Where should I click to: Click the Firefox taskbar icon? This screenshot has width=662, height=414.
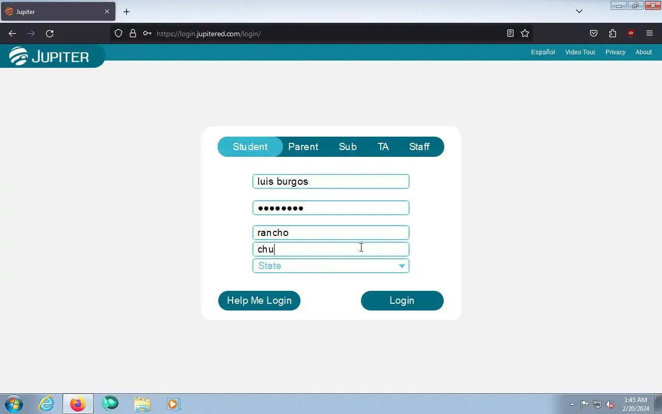(x=78, y=404)
